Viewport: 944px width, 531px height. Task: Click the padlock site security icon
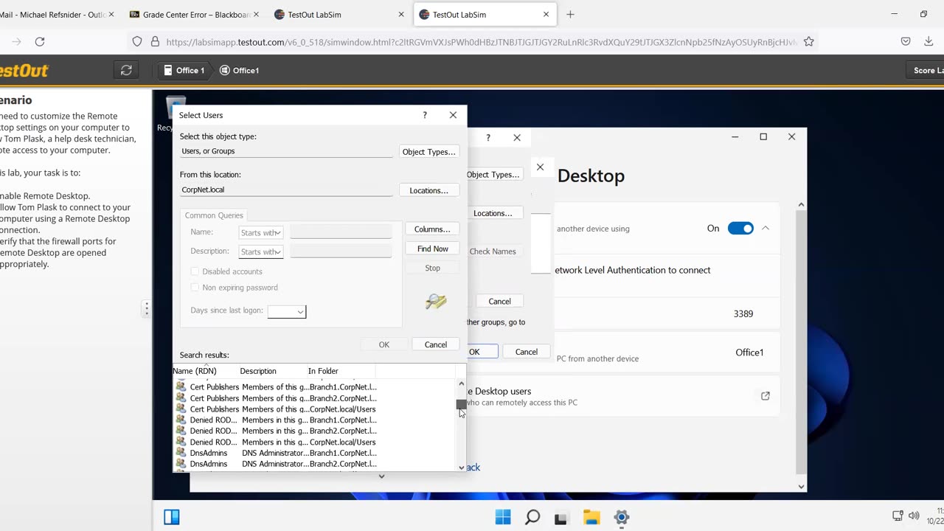point(155,42)
